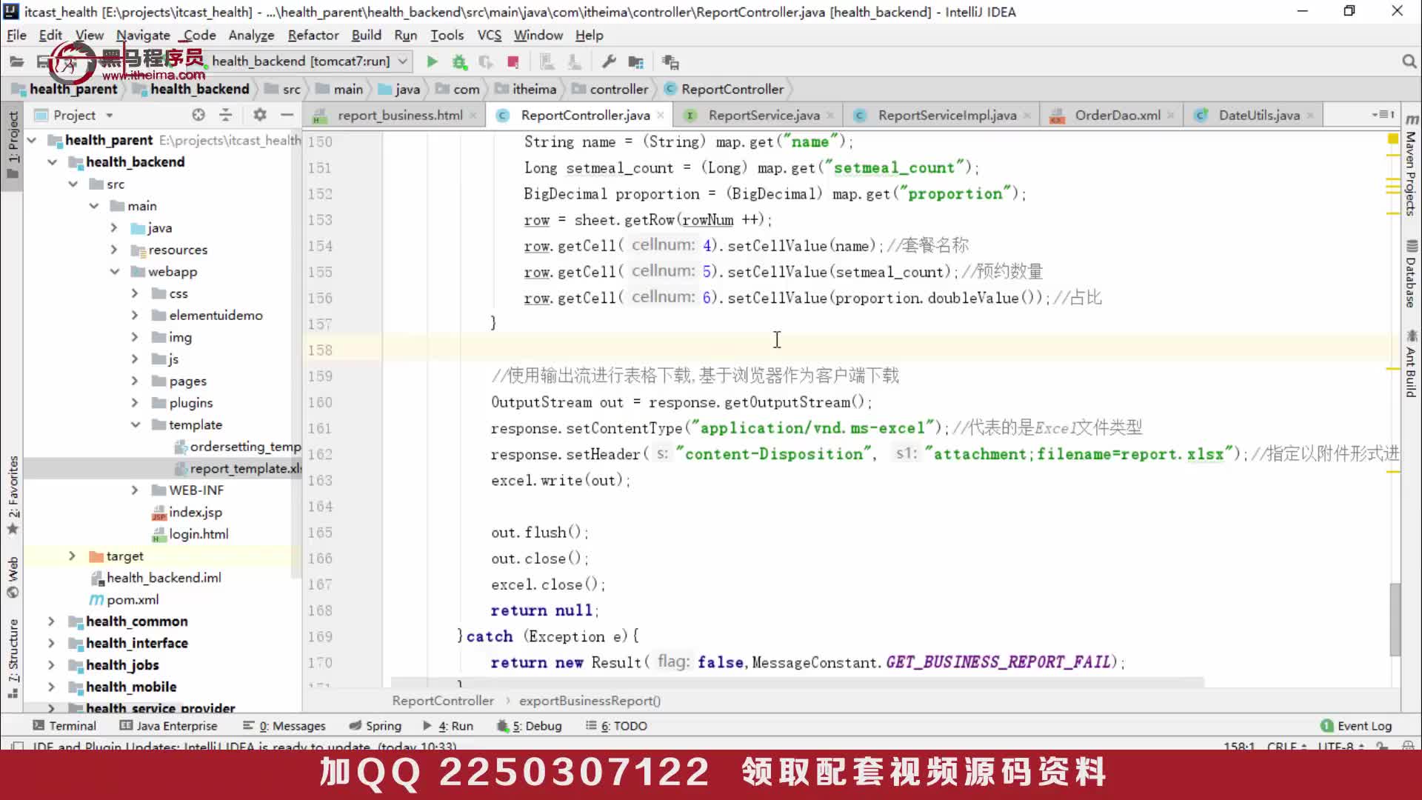Viewport: 1422px width, 800px height.
Task: Stop the running process red square
Action: click(x=513, y=61)
